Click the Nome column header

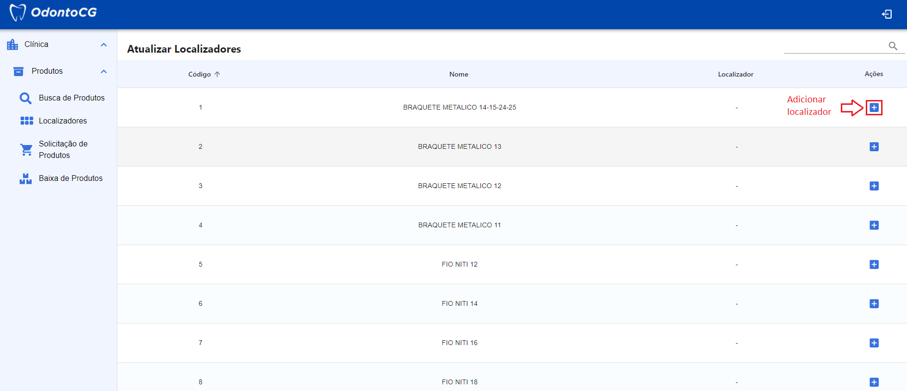click(x=459, y=74)
